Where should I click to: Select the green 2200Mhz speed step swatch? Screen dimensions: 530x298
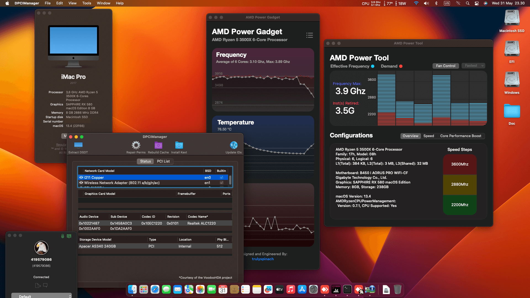click(460, 205)
